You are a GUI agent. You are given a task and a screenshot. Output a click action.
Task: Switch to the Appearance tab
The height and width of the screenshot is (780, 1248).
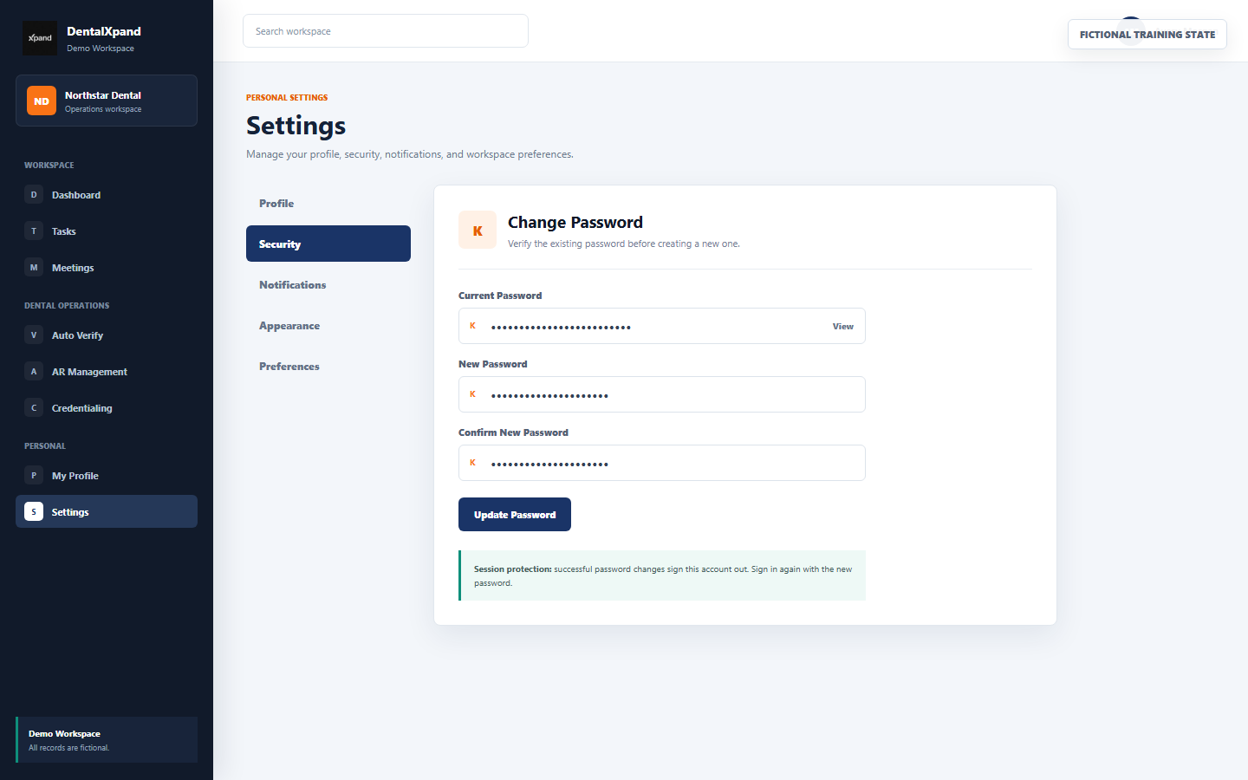pyautogui.click(x=328, y=326)
